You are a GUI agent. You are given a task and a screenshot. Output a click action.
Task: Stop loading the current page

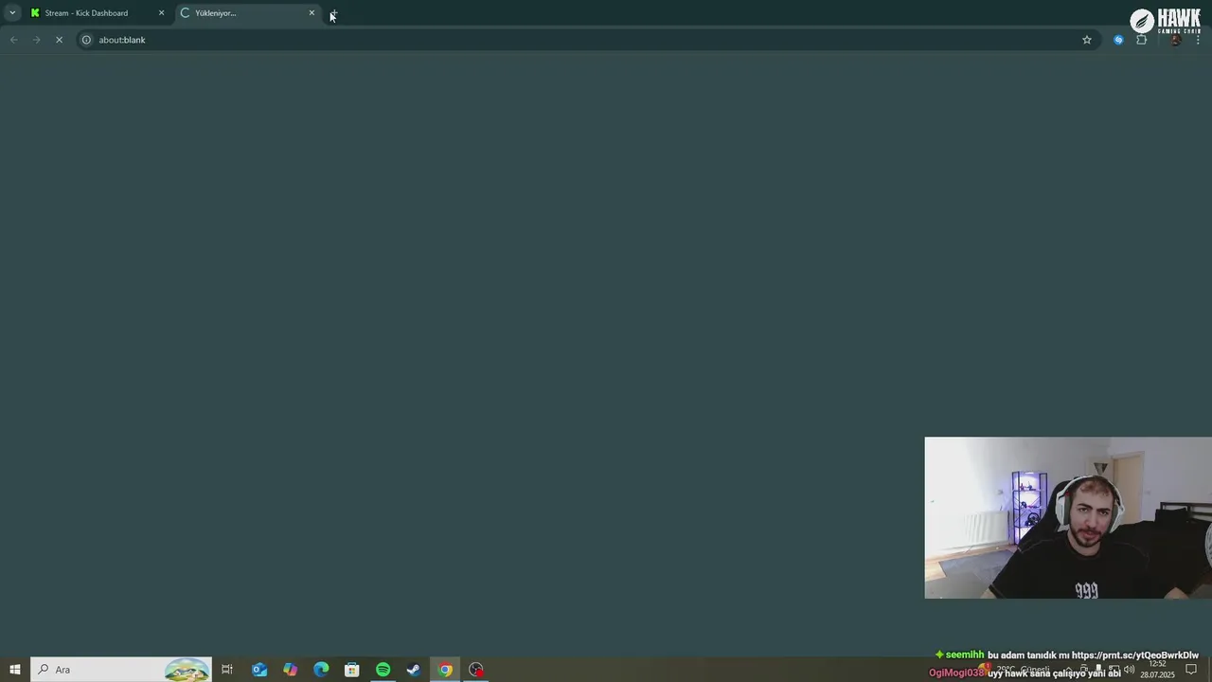coord(59,40)
